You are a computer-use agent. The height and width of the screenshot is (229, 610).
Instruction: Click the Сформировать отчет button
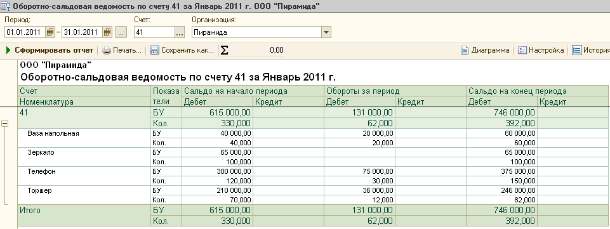coord(50,50)
